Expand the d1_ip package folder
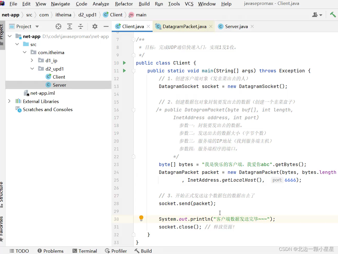The image size is (338, 254). pos(32,60)
